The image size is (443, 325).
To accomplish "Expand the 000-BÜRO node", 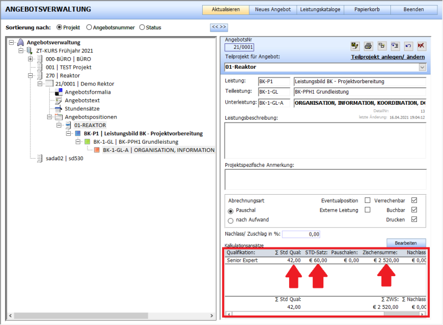I will (x=30, y=59).
